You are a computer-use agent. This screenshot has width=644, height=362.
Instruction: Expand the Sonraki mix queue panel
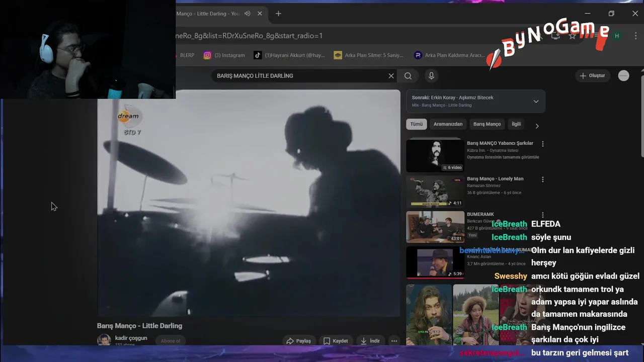coord(536,101)
